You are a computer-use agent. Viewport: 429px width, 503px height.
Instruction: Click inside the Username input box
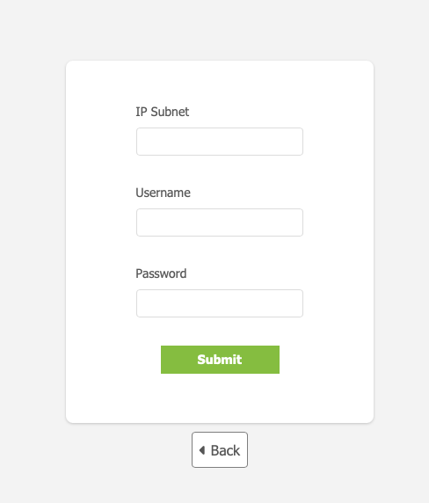(x=220, y=222)
